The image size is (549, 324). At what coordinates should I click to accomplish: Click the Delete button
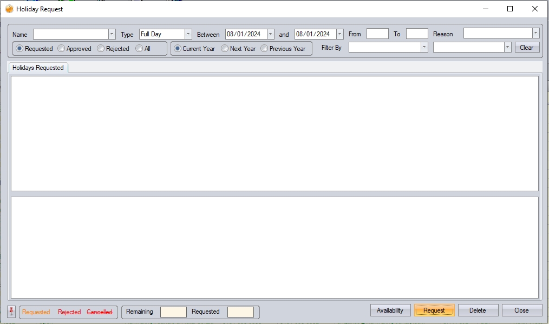(x=478, y=310)
